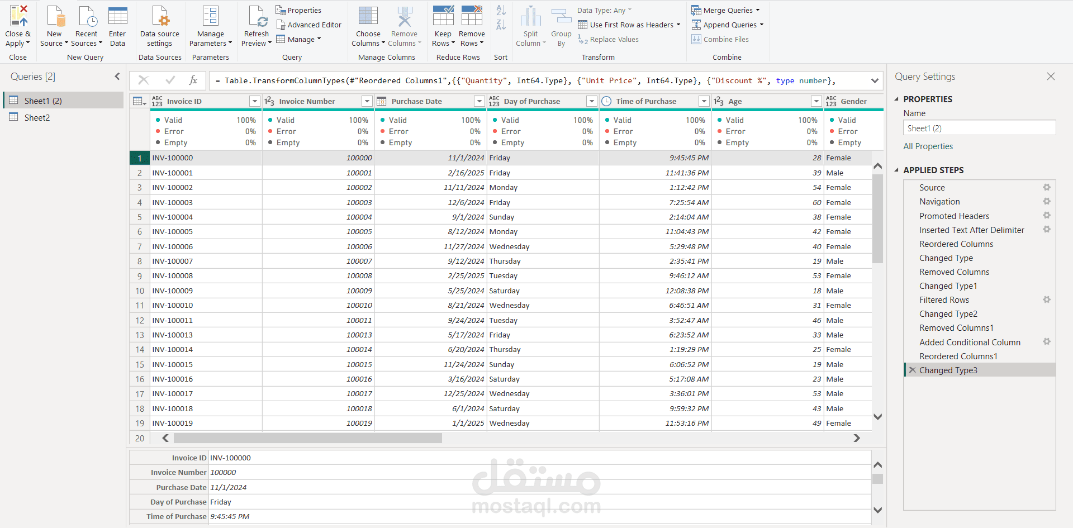Click the Split Column icon
This screenshot has height=528, width=1073.
click(x=530, y=17)
